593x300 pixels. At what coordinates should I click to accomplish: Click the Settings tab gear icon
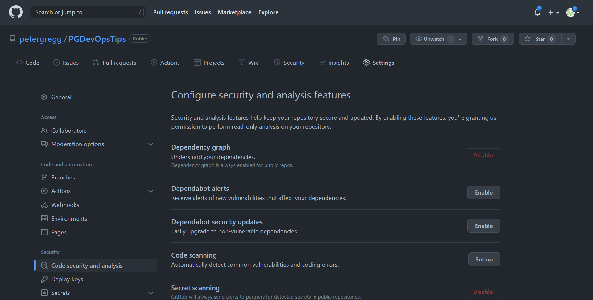pyautogui.click(x=366, y=63)
